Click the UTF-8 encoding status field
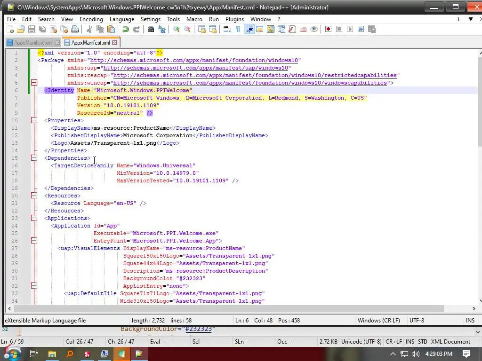This screenshot has width=482, height=361. pyautogui.click(x=417, y=321)
